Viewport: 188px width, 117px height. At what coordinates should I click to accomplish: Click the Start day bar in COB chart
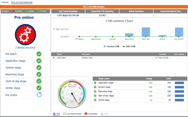(146, 32)
